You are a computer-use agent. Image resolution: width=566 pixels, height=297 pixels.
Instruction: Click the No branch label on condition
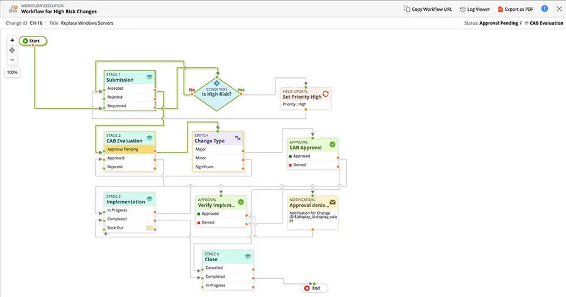tap(192, 90)
